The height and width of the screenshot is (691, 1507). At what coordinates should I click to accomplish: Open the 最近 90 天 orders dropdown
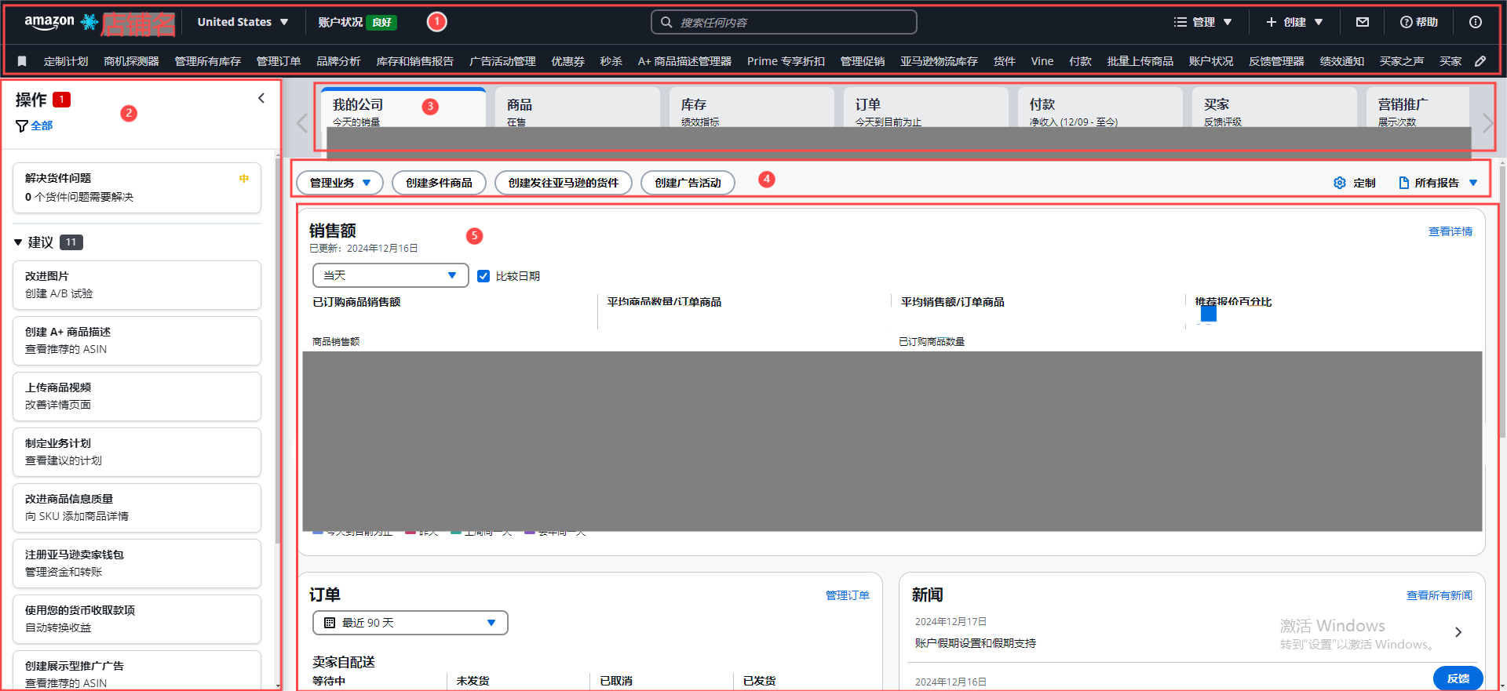coord(410,623)
